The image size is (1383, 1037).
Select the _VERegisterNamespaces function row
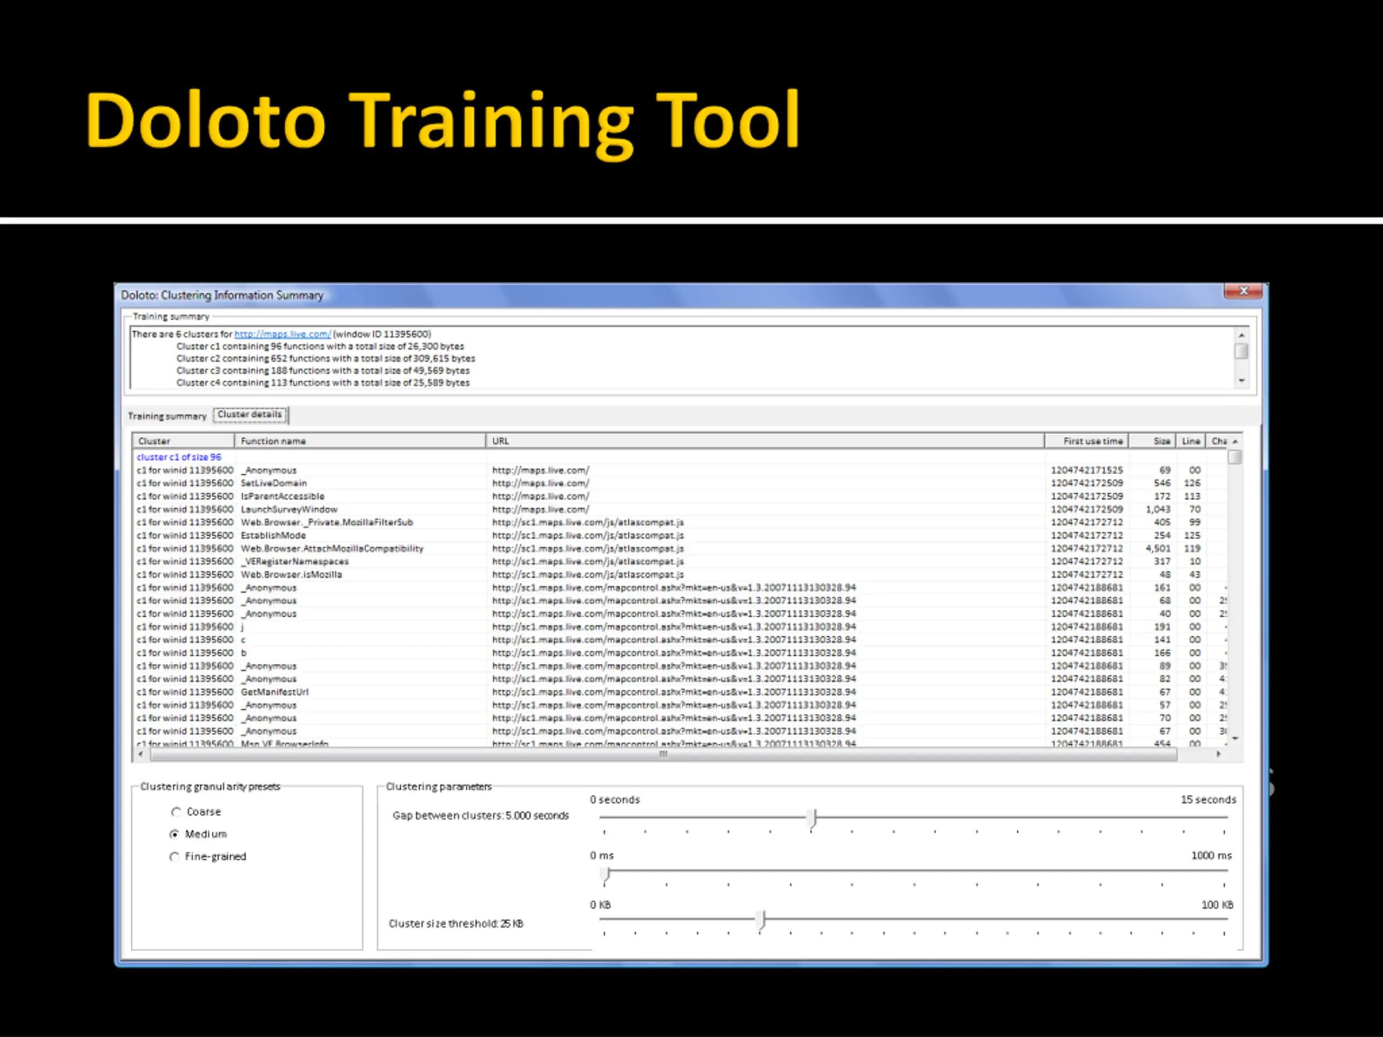(x=680, y=561)
